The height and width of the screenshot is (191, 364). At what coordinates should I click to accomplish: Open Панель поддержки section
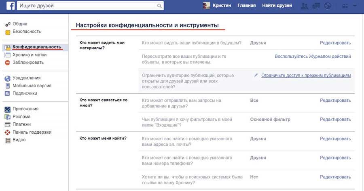click(32, 132)
